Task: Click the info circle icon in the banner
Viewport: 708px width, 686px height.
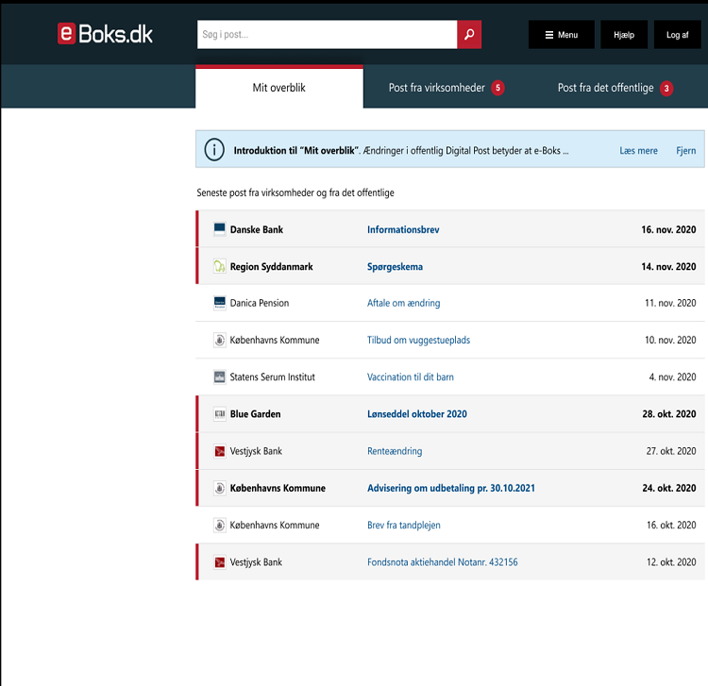Action: [214, 149]
